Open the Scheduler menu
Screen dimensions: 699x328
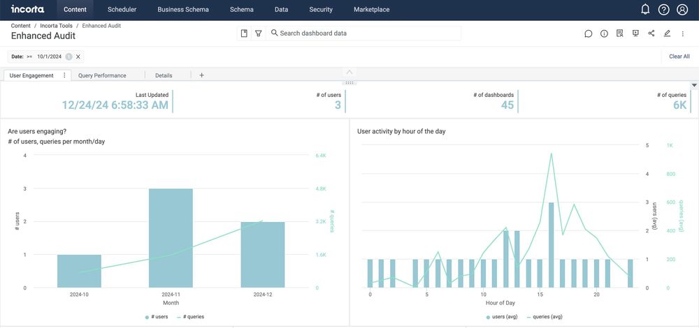(x=122, y=9)
